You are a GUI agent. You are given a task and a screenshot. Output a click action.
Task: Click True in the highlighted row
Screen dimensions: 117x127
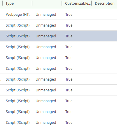click(x=69, y=36)
